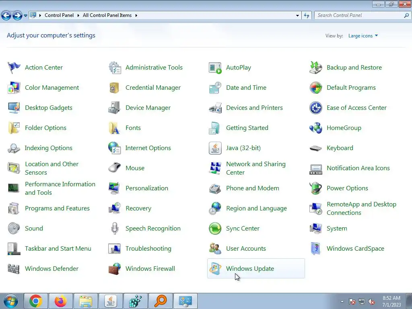
Task: Open Firefox from the taskbar
Action: pyautogui.click(x=61, y=301)
